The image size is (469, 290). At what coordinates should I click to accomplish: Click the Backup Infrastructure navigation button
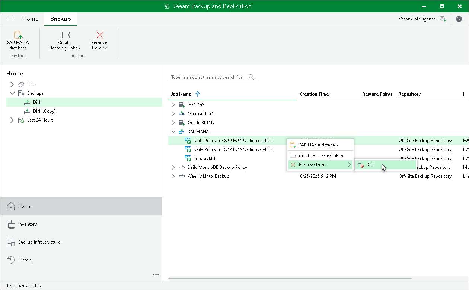pyautogui.click(x=81, y=242)
